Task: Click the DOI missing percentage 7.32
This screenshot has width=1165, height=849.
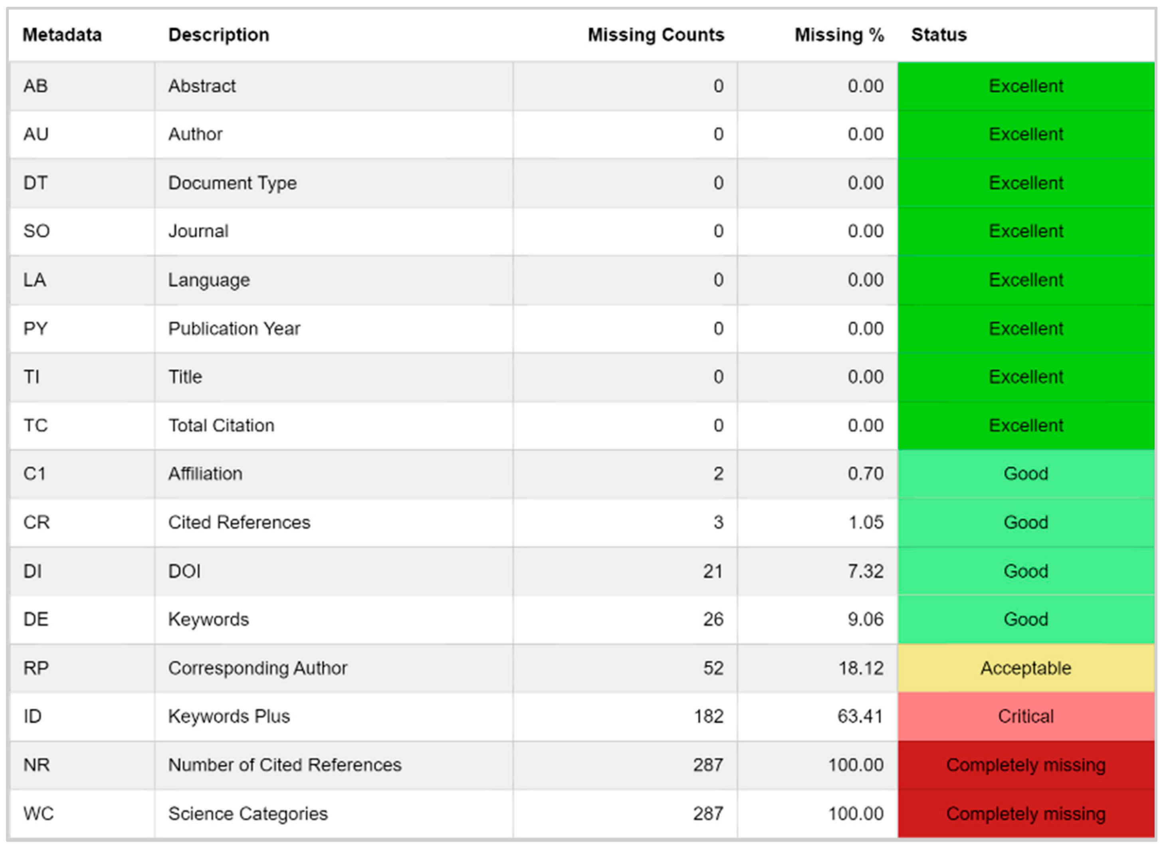Action: coord(866,571)
